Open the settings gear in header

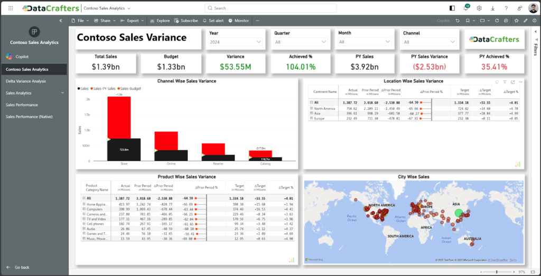click(x=479, y=8)
